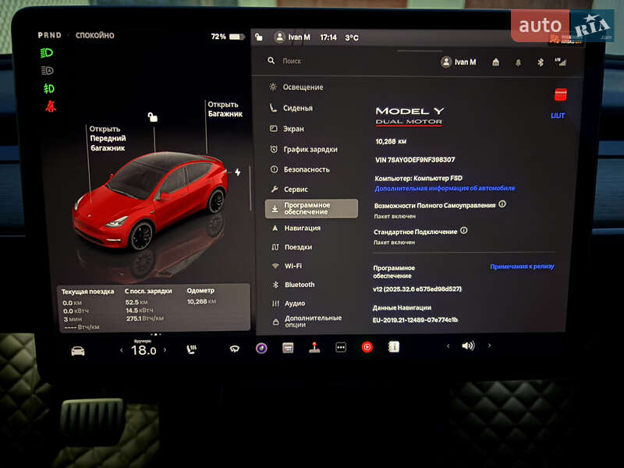Open the Ivan M profile dropdown

(459, 62)
